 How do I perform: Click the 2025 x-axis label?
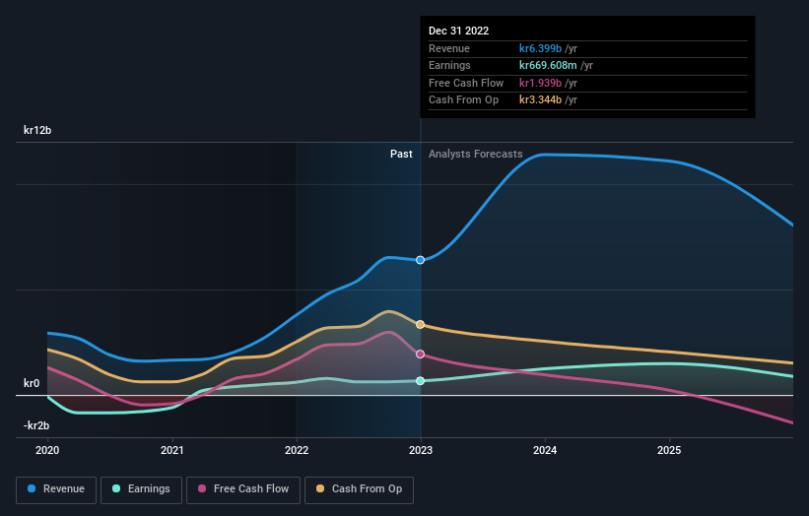point(669,451)
